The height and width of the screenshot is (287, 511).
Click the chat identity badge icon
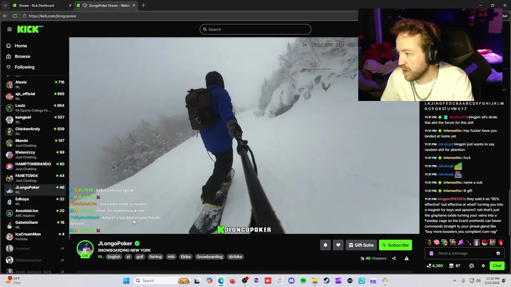tap(471, 266)
